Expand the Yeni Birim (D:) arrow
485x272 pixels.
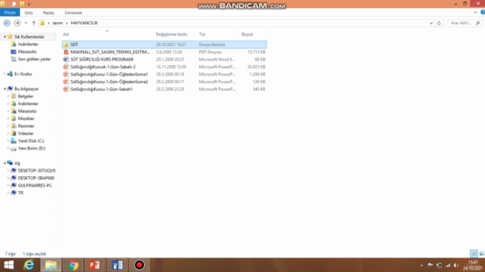pyautogui.click(x=8, y=148)
